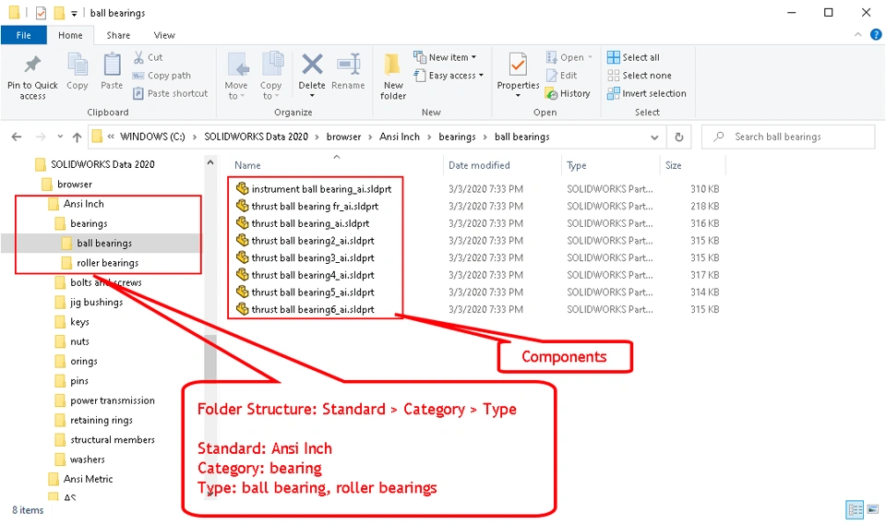Viewport: 886px width, 525px height.
Task: Open Explorer Help question mark icon
Action: 876,34
